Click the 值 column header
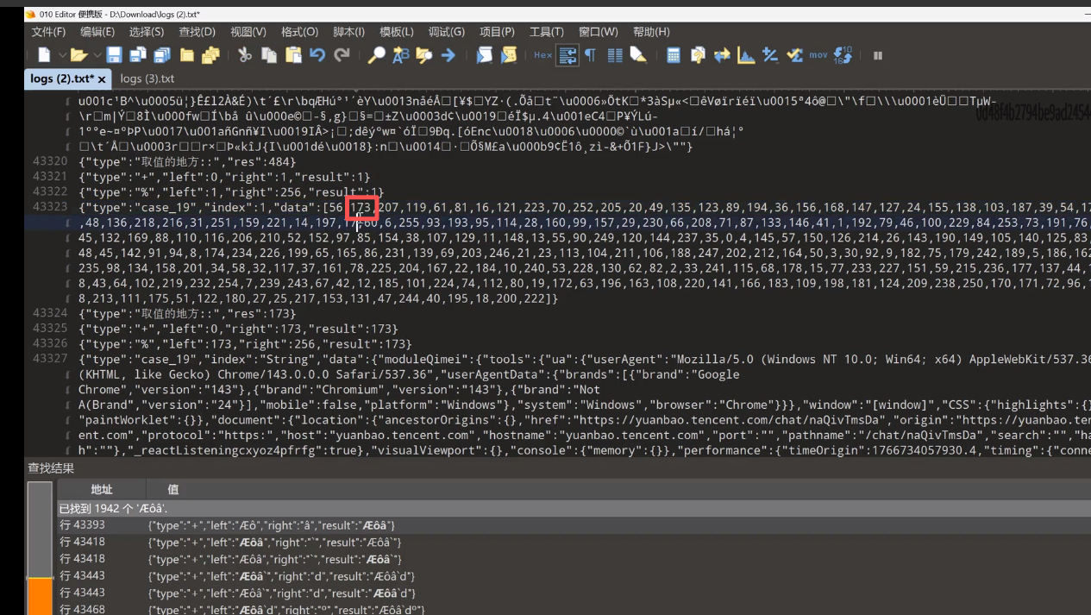 pos(173,489)
